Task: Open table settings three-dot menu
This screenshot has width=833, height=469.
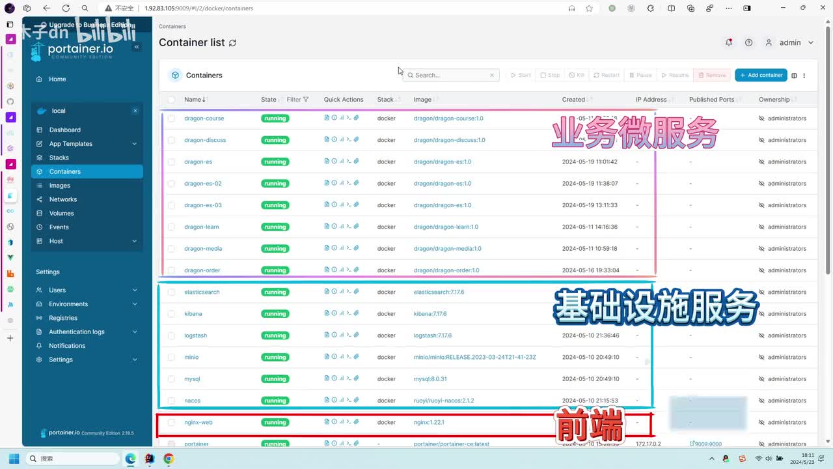Action: pyautogui.click(x=804, y=76)
